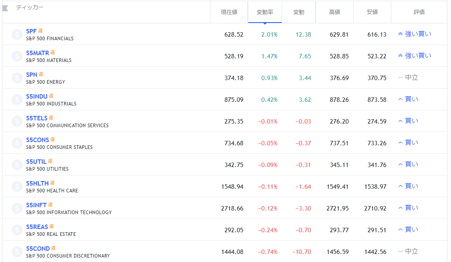Viewport: 451px width, 262px height.
Task: Click the delayed-data 遅 badge next to SPN
Action: click(41, 74)
